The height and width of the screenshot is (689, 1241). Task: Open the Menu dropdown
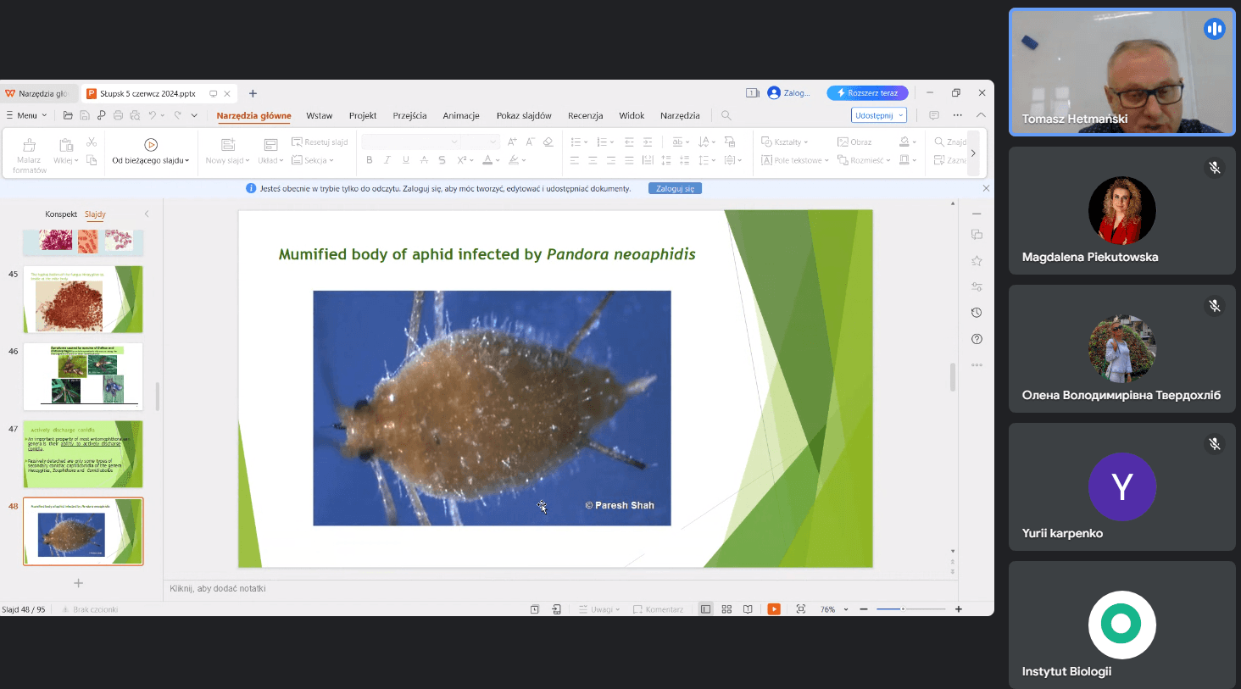[x=26, y=115]
